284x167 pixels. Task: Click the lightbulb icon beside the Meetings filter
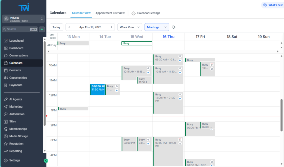point(174,27)
